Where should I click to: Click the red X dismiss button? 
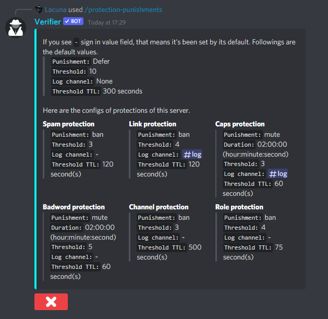[51, 302]
